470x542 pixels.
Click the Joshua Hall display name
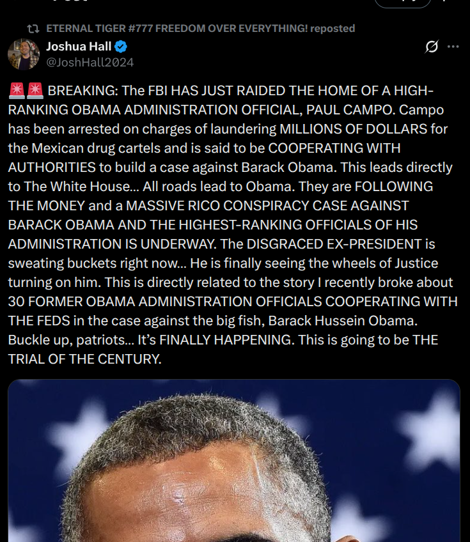click(x=79, y=47)
